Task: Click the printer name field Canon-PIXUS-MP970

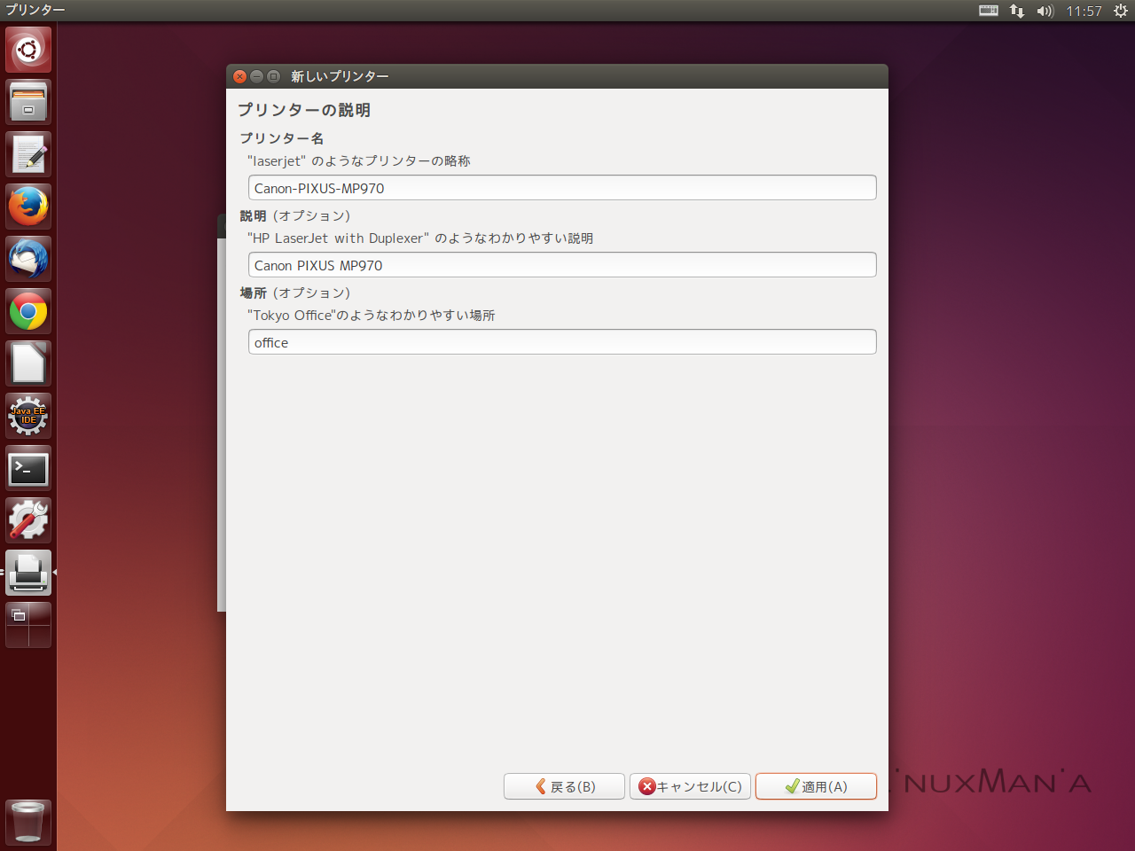Action: pyautogui.click(x=562, y=188)
